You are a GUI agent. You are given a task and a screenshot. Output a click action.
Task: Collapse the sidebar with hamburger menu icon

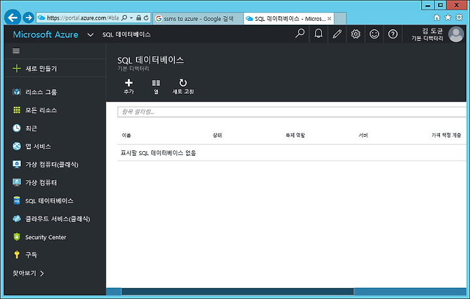16,51
